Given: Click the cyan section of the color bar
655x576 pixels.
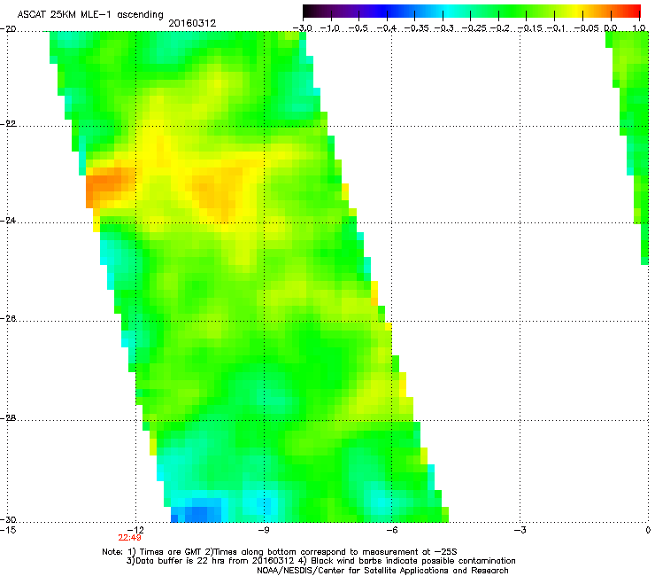Looking at the screenshot, I should 446,11.
